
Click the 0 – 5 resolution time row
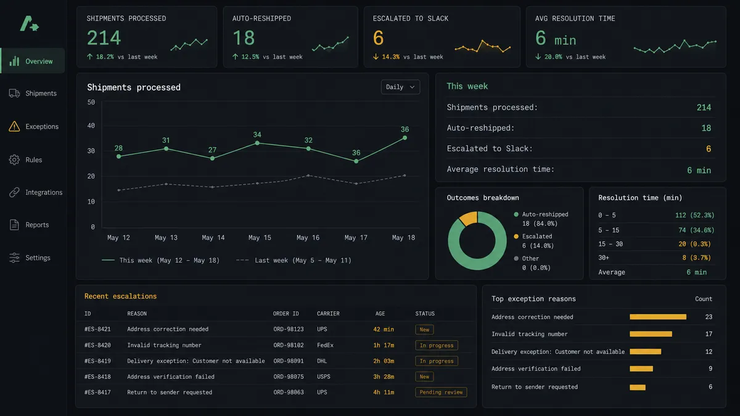pos(656,215)
